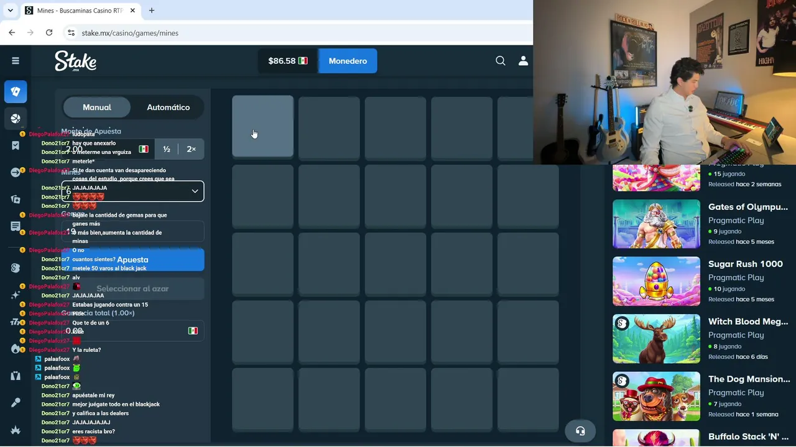This screenshot has height=447, width=796.
Task: Halve the bet with the ½ button
Action: point(167,149)
